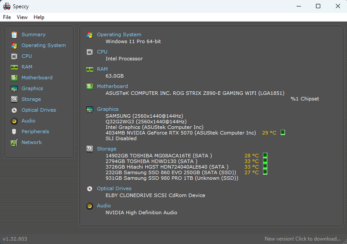View the Graphics section from sidebar
The width and height of the screenshot is (347, 244).
pyautogui.click(x=32, y=88)
